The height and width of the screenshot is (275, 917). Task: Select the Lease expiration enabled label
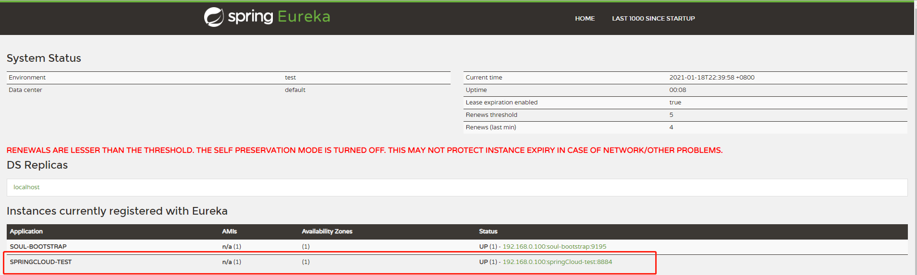point(501,103)
